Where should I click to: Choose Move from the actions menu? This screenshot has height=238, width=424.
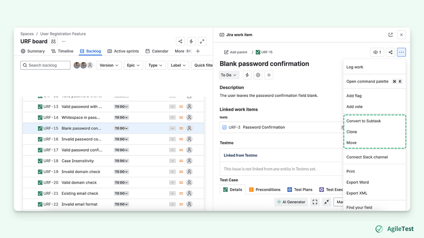pos(374,142)
